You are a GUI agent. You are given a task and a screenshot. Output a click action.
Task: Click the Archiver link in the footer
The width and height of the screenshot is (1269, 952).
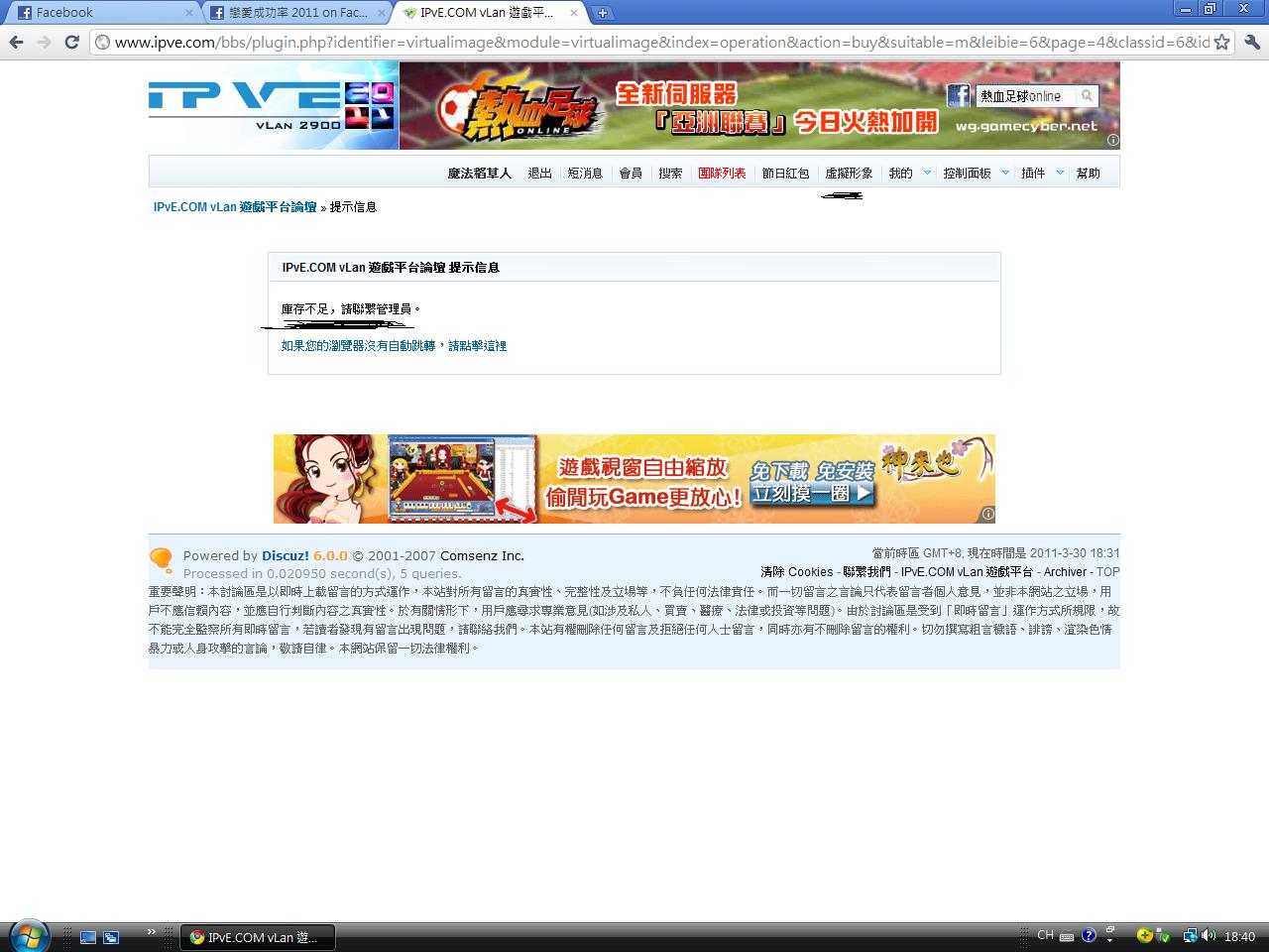click(x=1066, y=572)
